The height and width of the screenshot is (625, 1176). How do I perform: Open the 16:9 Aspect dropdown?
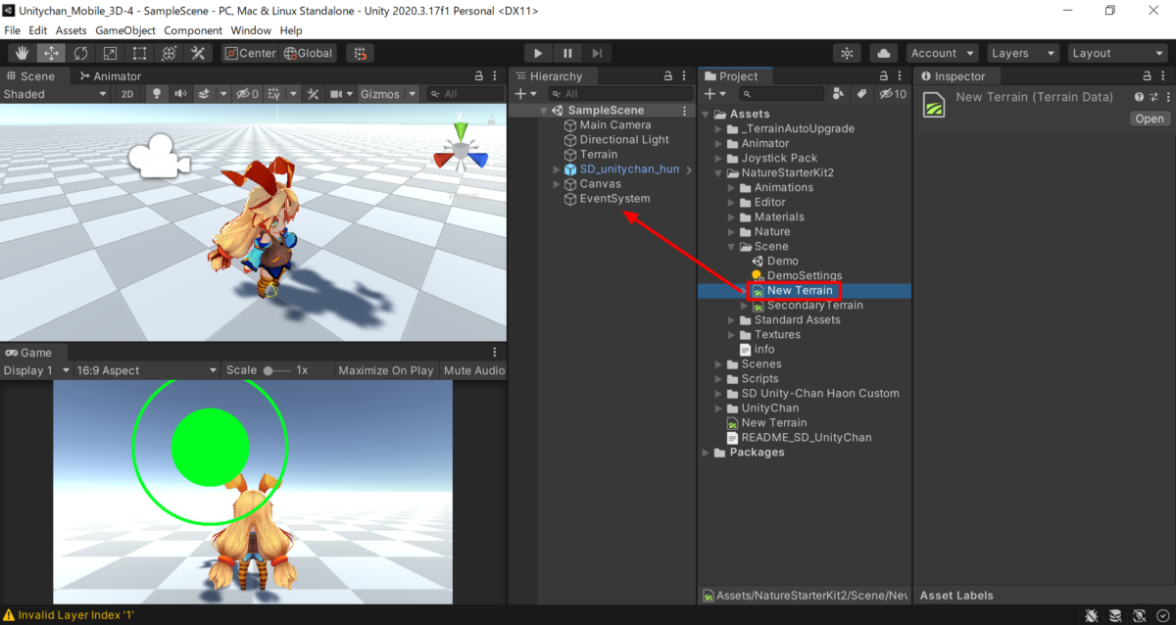coord(146,370)
